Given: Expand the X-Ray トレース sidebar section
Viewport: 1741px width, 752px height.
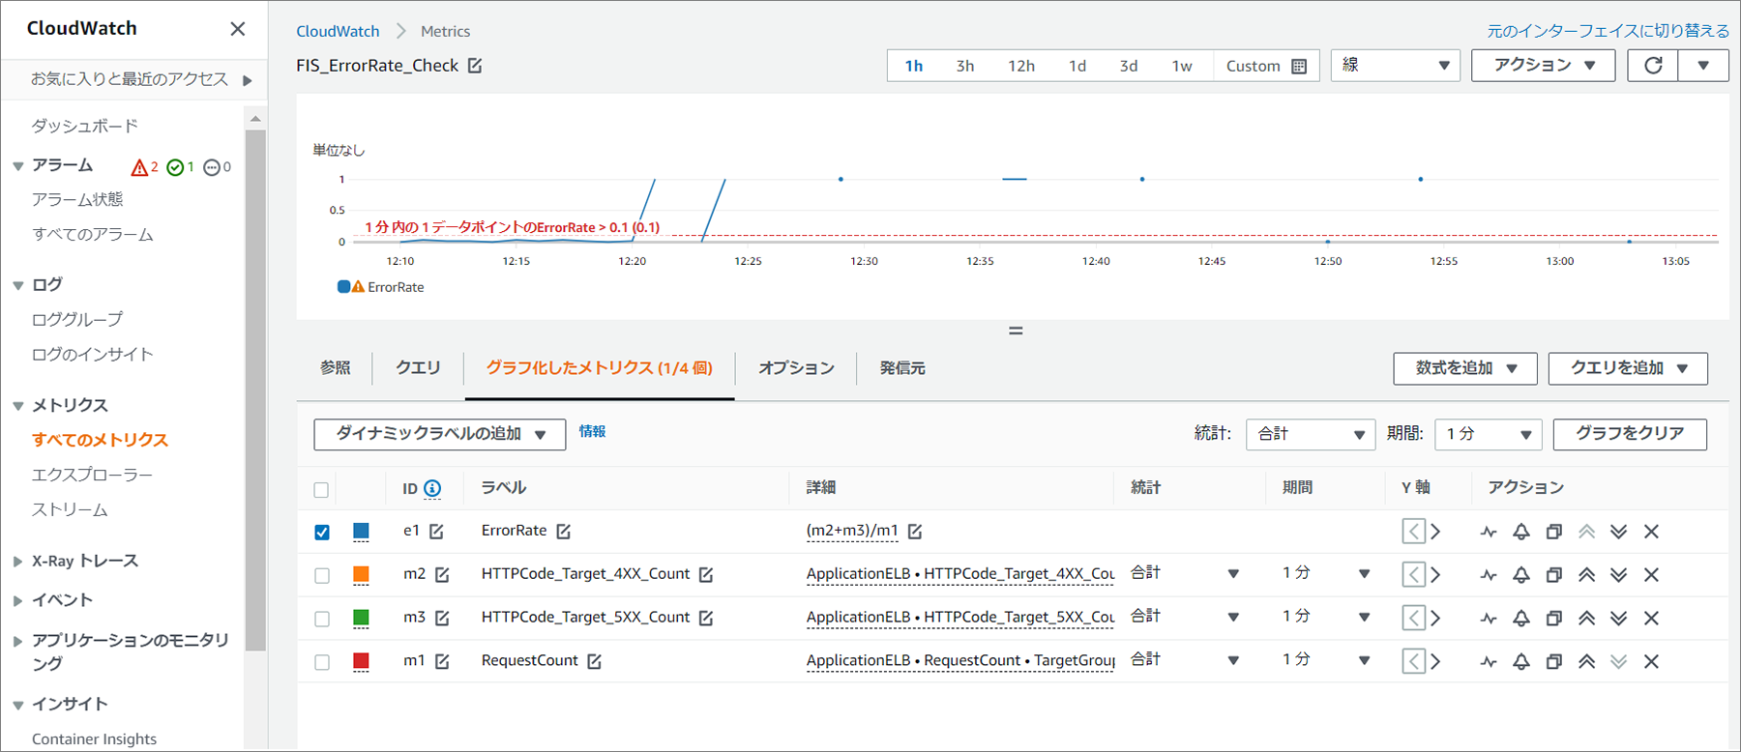Looking at the screenshot, I should 17,562.
